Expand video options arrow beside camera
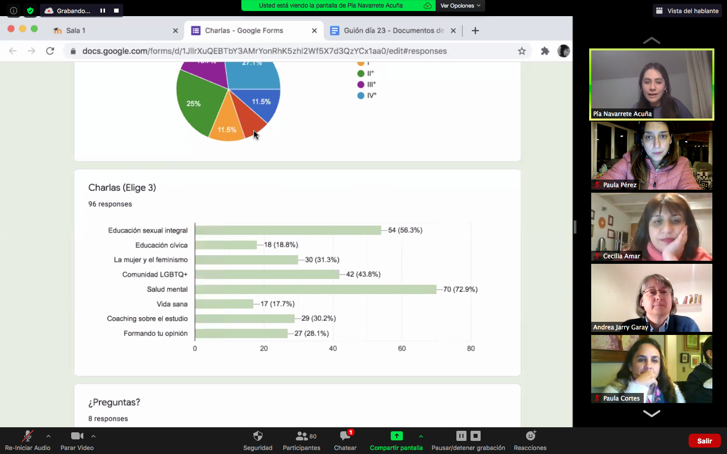This screenshot has height=454, width=727. coord(93,436)
